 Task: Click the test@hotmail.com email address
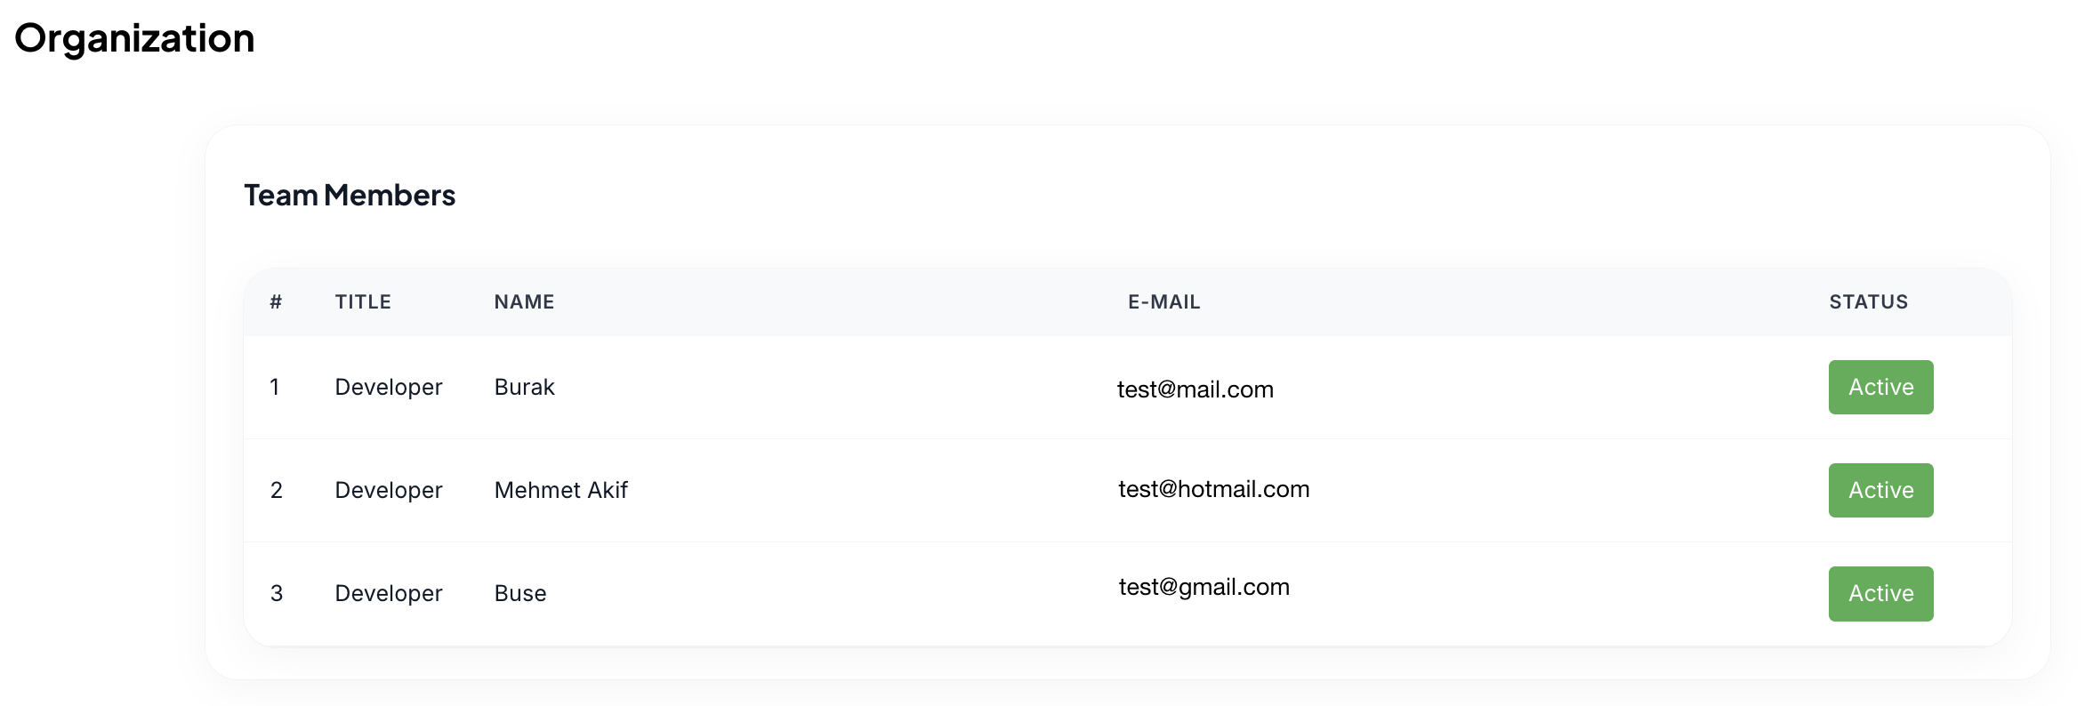1213,489
